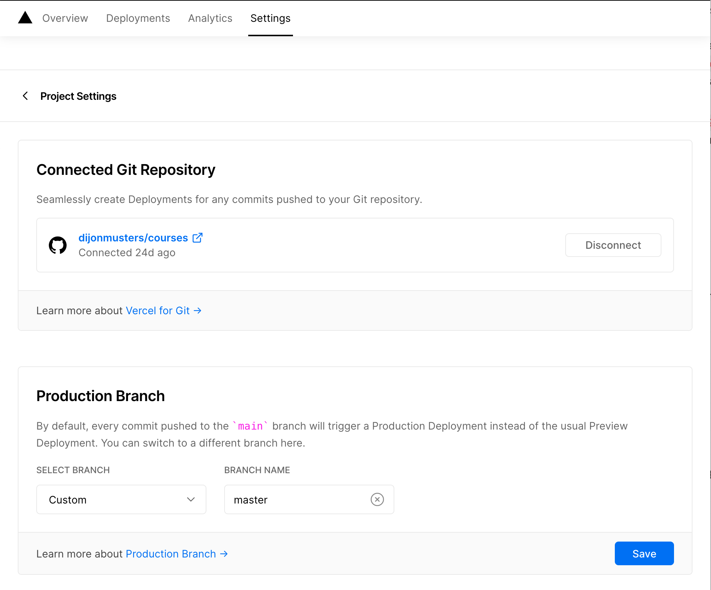The image size is (711, 590).
Task: Click the Production Branch heading
Action: tap(101, 396)
